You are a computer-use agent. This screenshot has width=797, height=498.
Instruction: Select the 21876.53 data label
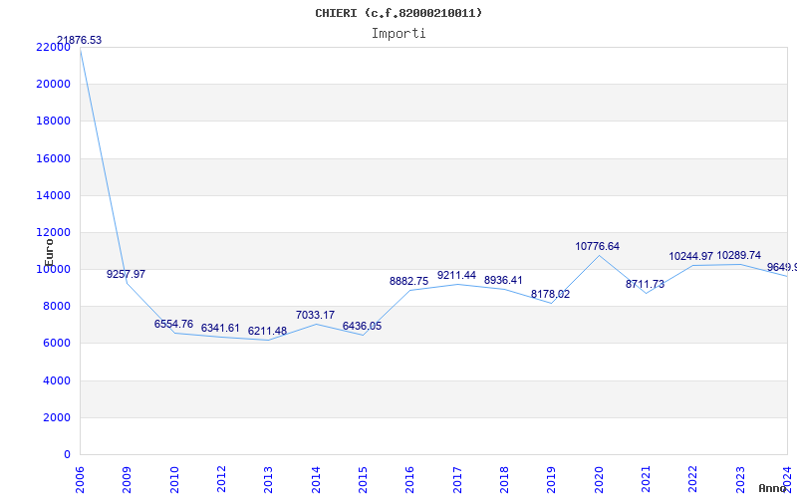(x=79, y=41)
